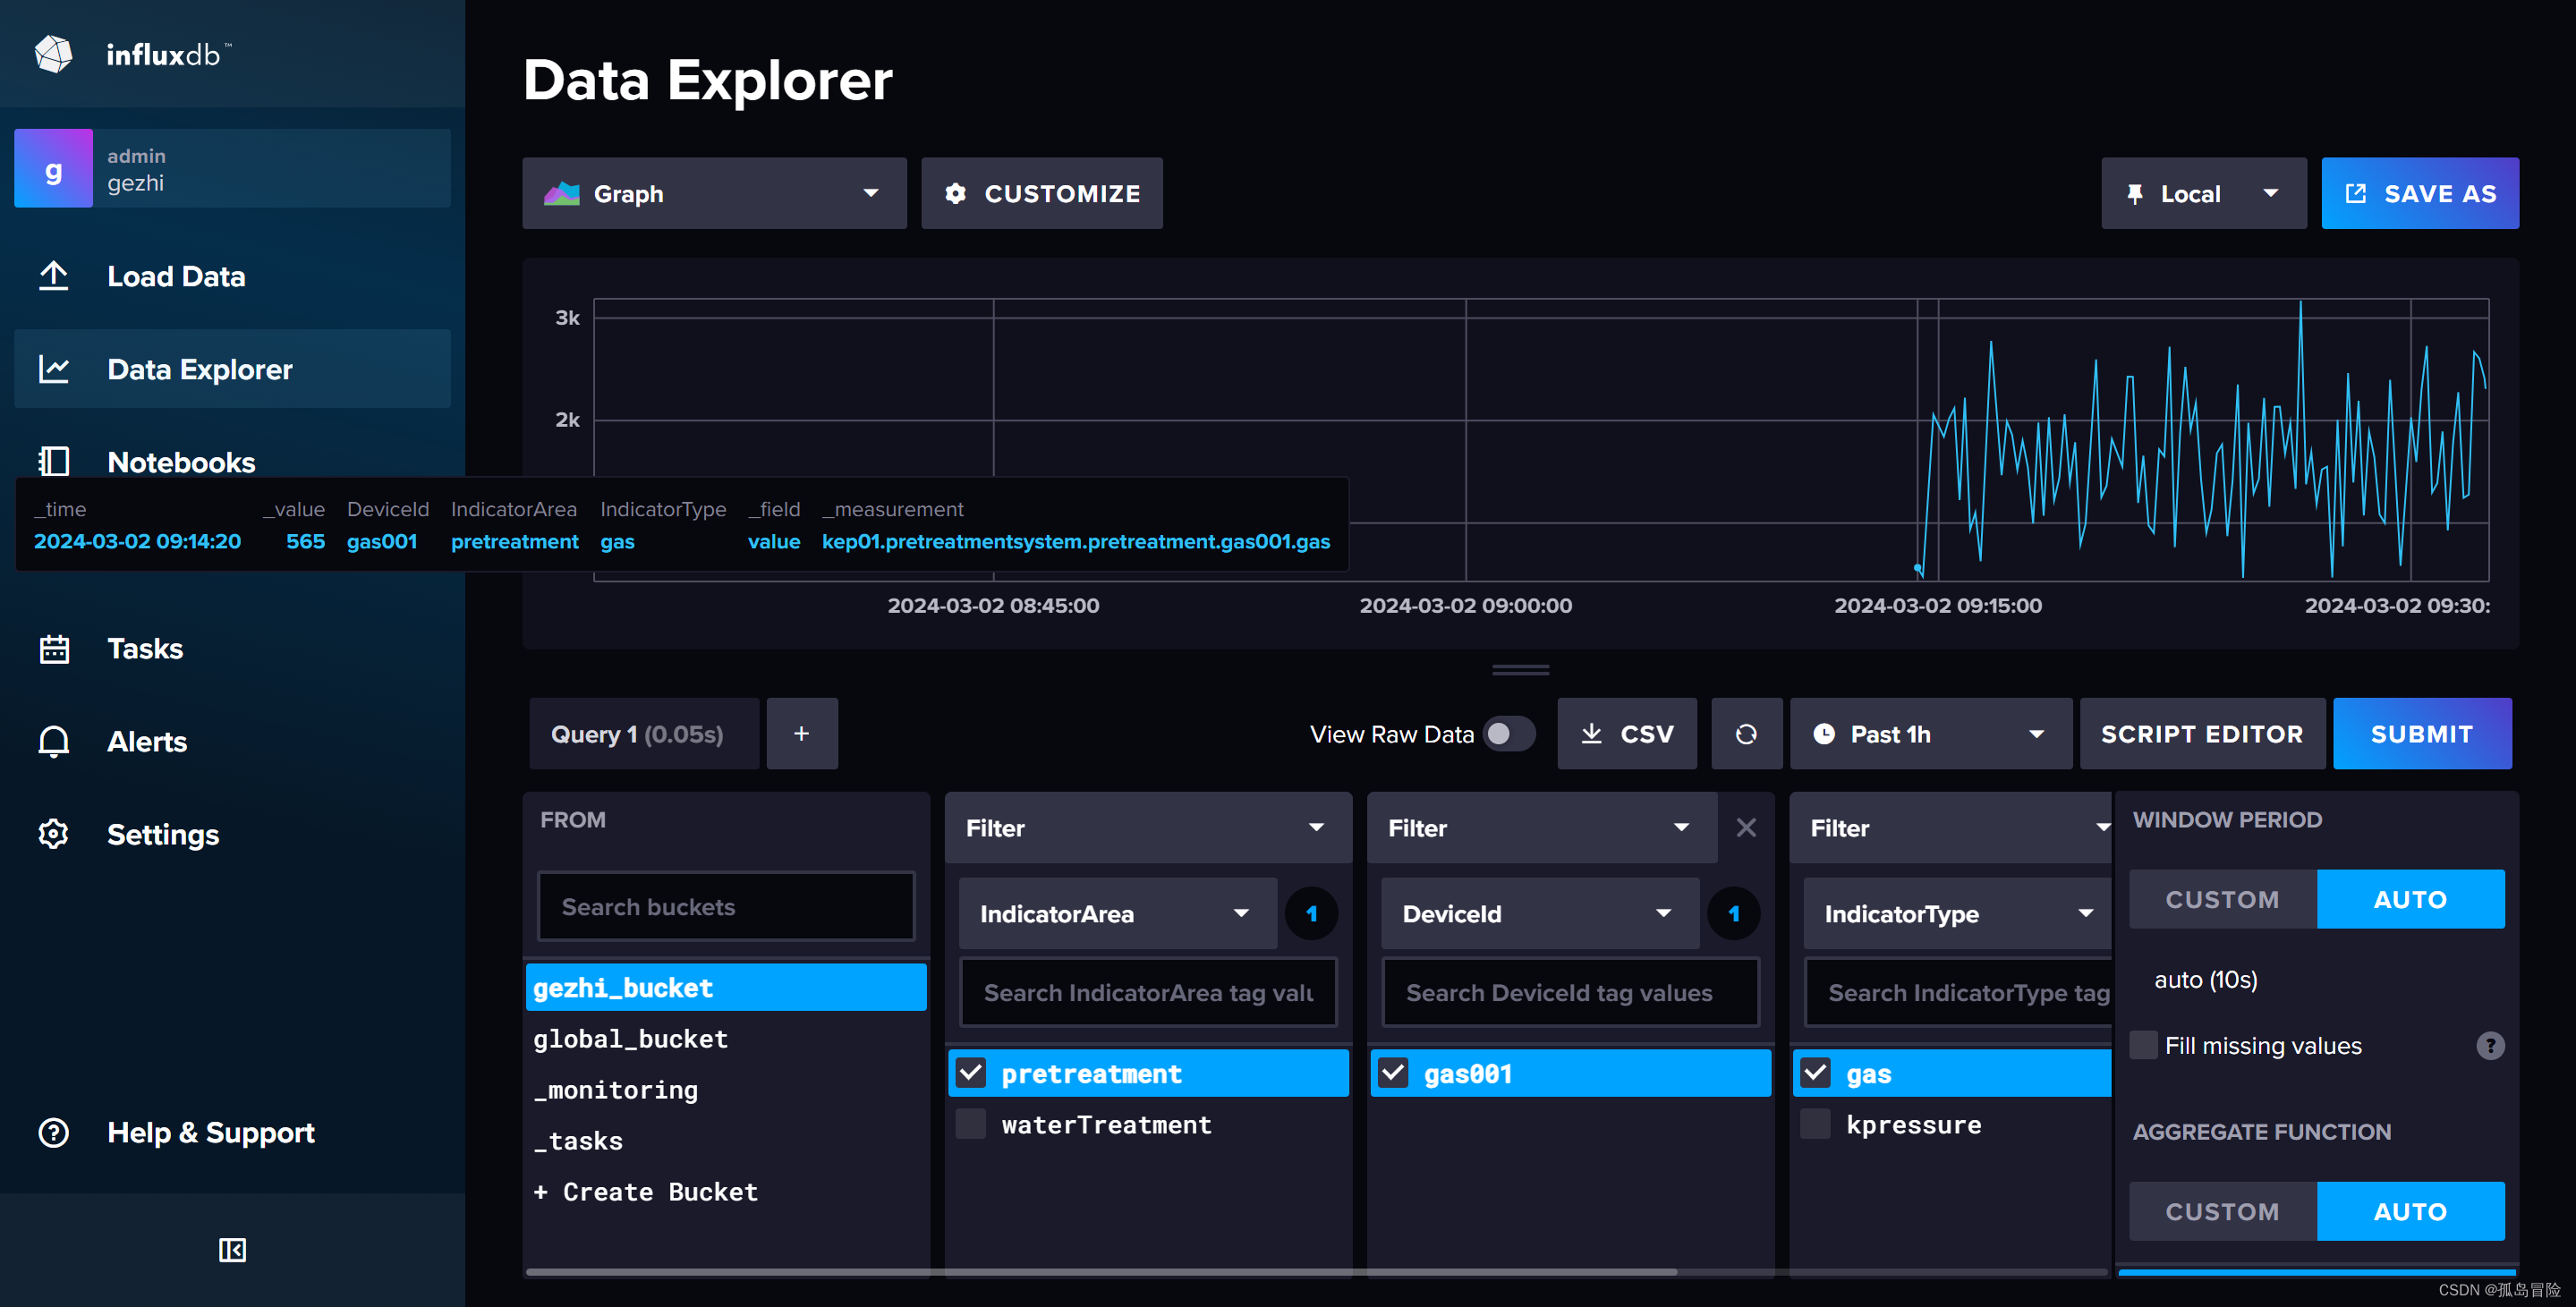Click the Load Data upload icon
Image resolution: width=2576 pixels, height=1307 pixels.
53,275
